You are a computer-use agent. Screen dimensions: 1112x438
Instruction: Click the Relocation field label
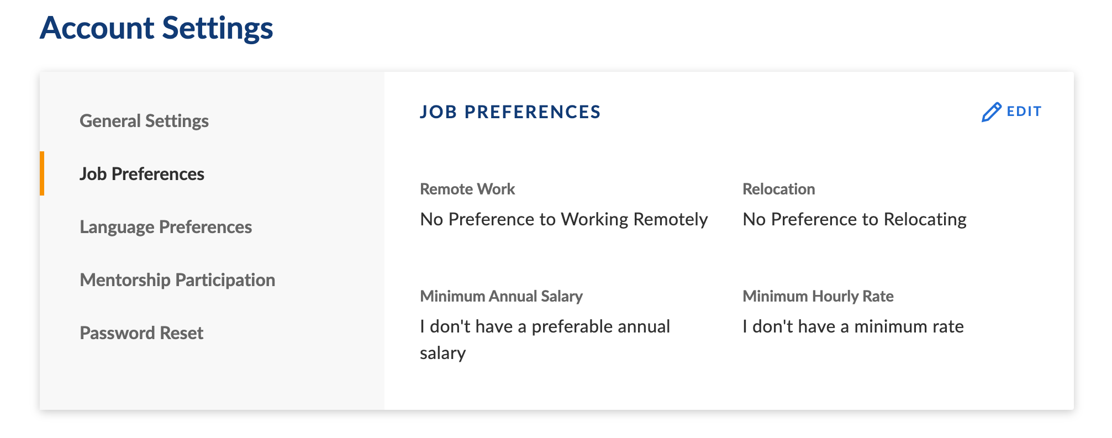tap(779, 189)
